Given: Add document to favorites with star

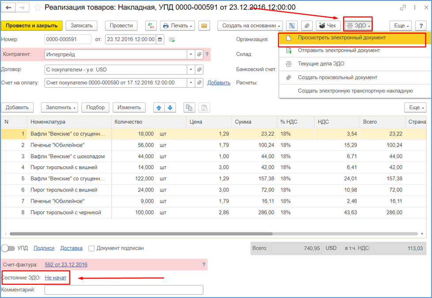Looking at the screenshot, I should [x=38, y=8].
